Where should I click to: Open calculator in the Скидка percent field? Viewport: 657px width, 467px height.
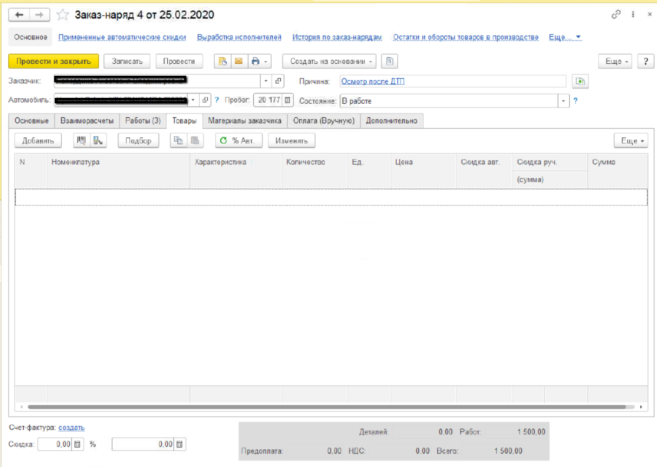pyautogui.click(x=77, y=444)
